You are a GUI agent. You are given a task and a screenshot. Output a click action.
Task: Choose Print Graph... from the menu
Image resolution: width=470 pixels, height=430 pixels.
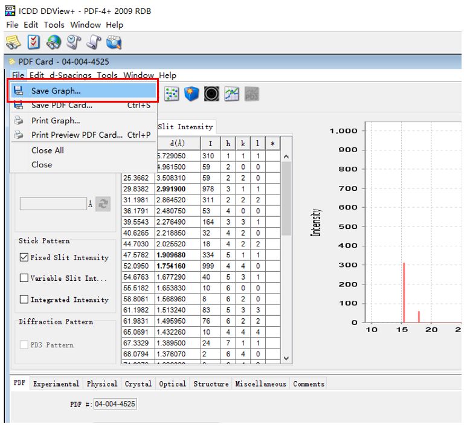coord(83,120)
